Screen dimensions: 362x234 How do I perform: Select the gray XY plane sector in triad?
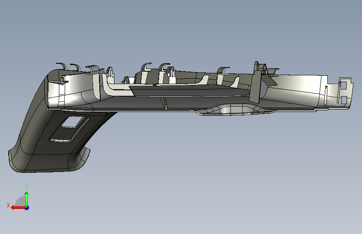[x=20, y=202]
